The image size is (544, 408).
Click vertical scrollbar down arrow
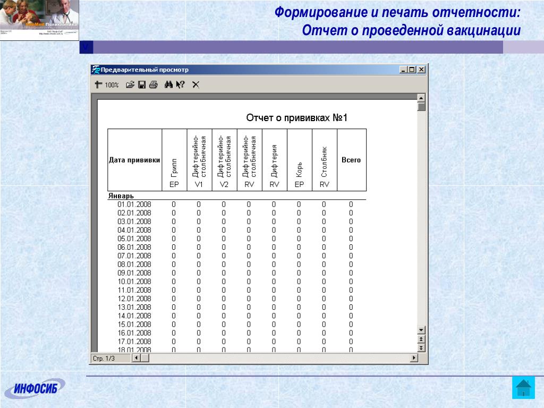tap(421, 330)
